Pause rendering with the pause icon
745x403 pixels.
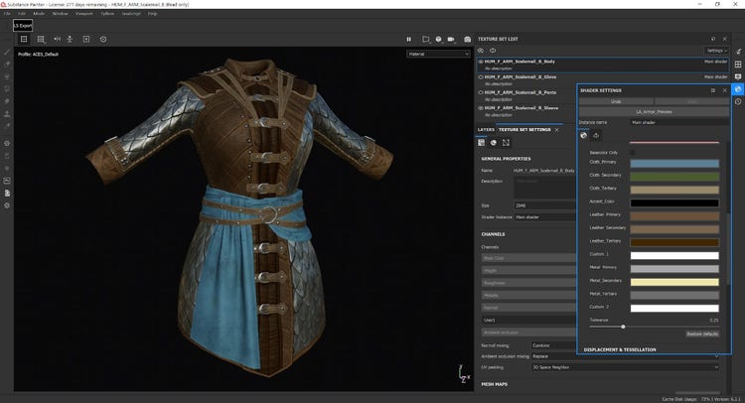tap(410, 39)
